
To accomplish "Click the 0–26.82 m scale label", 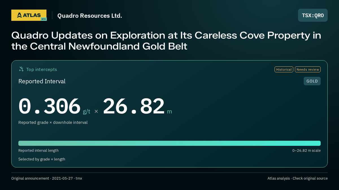I will click(307, 151).
